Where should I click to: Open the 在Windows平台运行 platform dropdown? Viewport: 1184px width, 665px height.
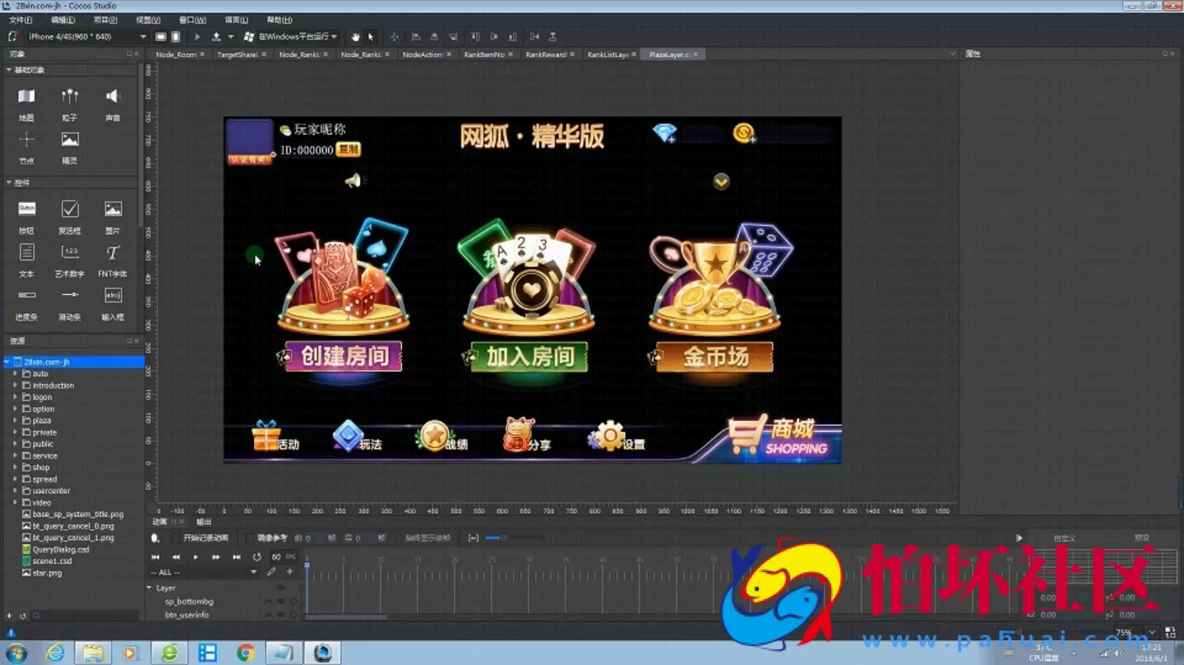tap(292, 36)
